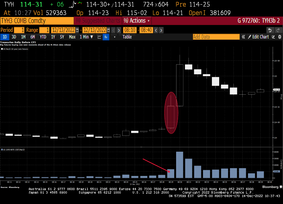
Task: Open chart settings gear
Action: tap(280, 37)
